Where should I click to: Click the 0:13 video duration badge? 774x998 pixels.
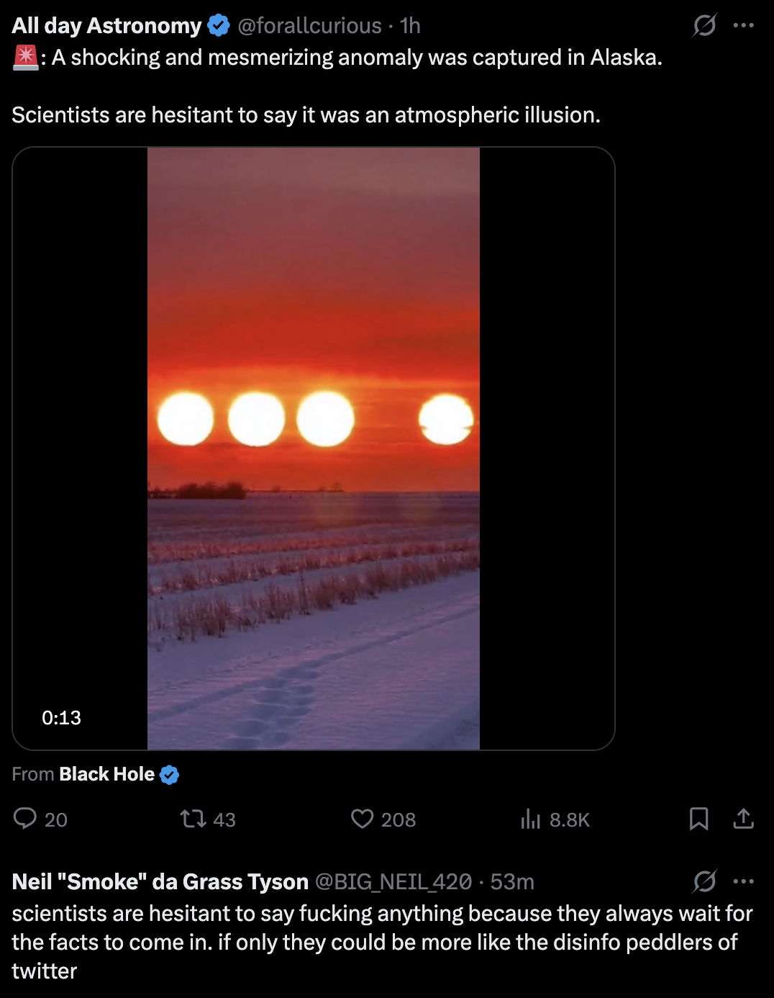tap(61, 717)
